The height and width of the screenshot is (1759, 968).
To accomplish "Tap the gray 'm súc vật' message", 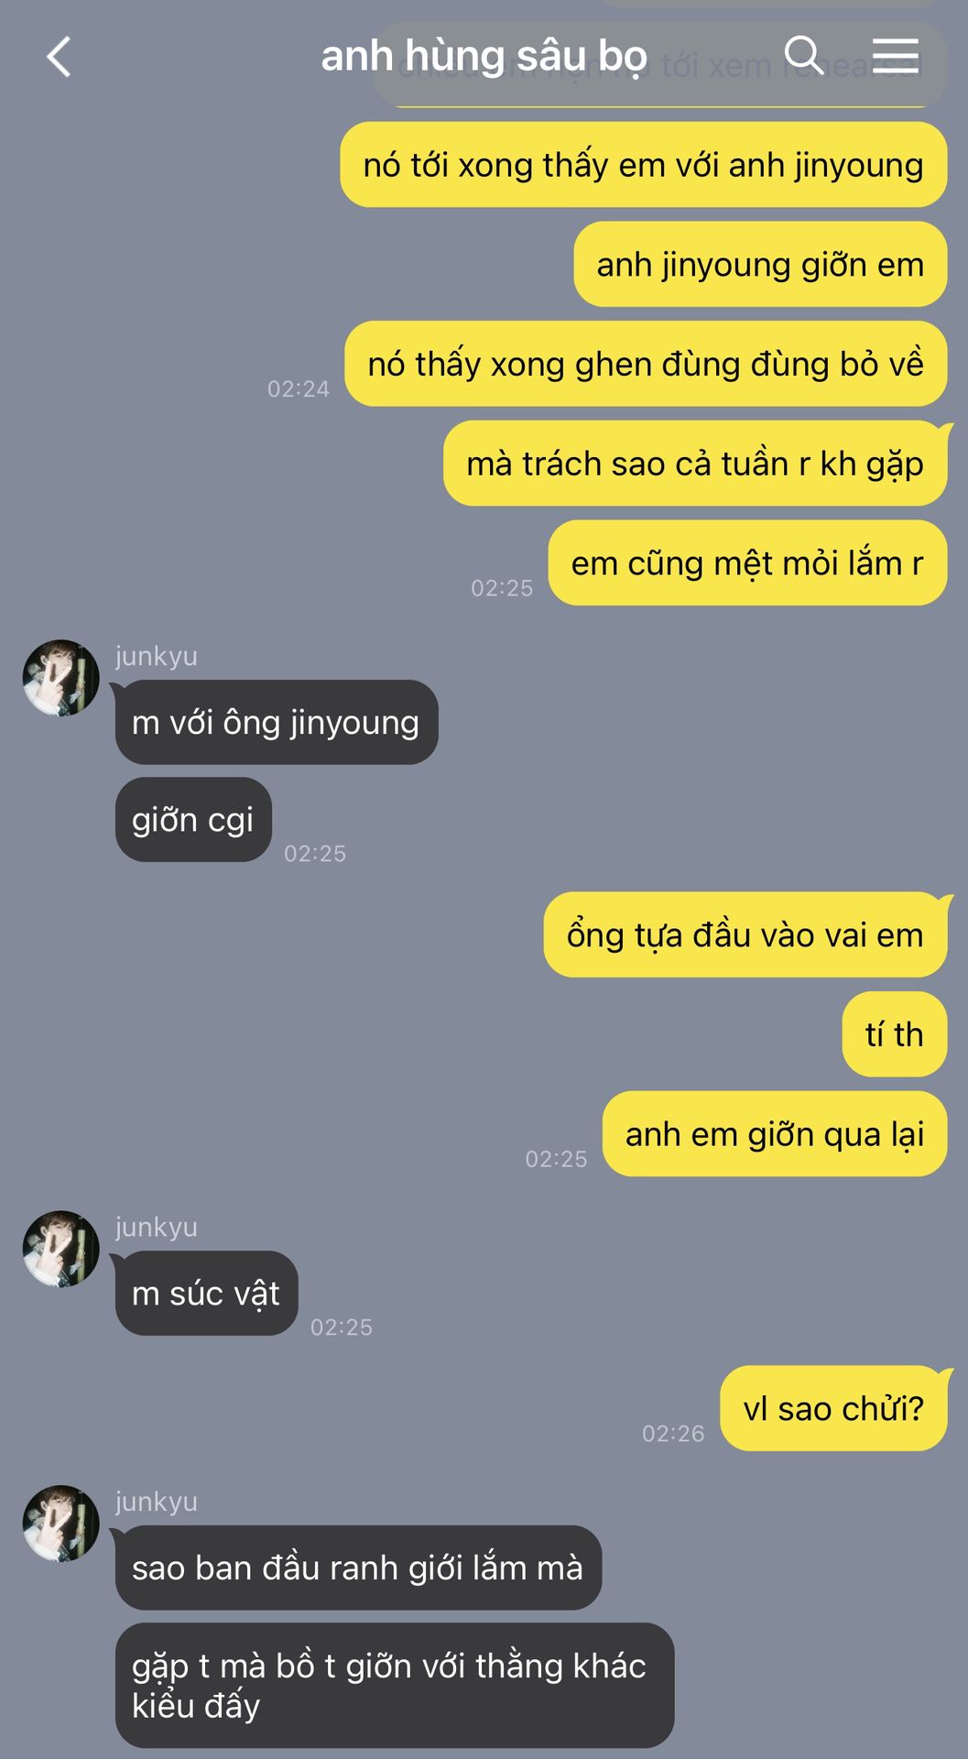I will pyautogui.click(x=206, y=1294).
